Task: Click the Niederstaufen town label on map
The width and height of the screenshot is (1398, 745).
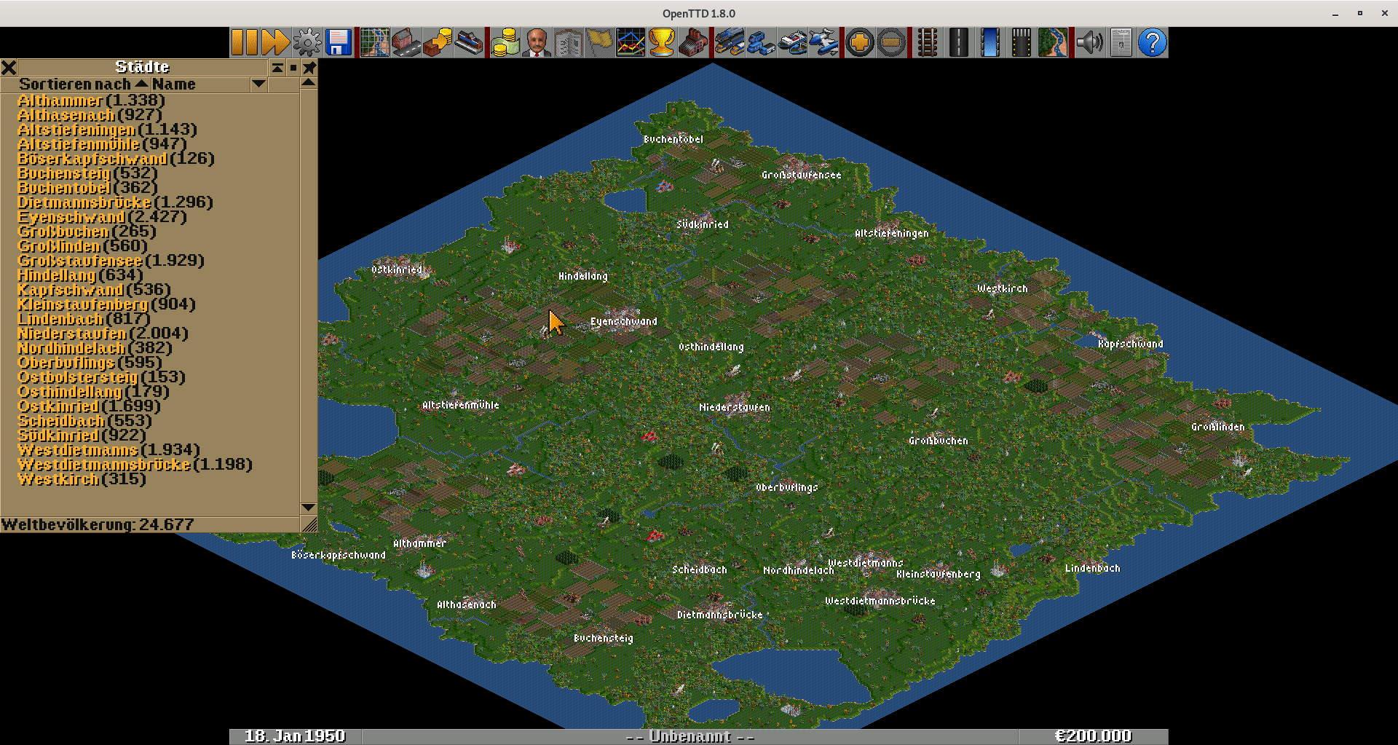Action: (734, 407)
